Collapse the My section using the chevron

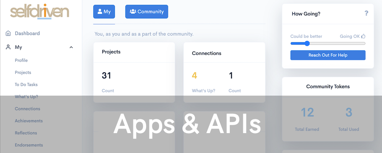(x=71, y=47)
